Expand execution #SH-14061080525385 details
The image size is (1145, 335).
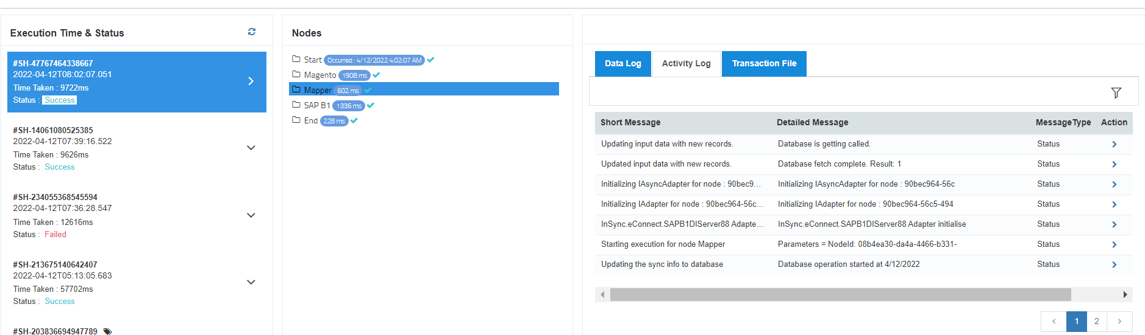click(x=251, y=148)
